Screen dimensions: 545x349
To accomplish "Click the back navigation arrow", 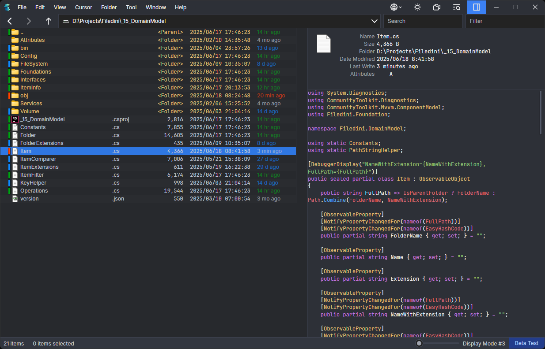I will pos(10,21).
